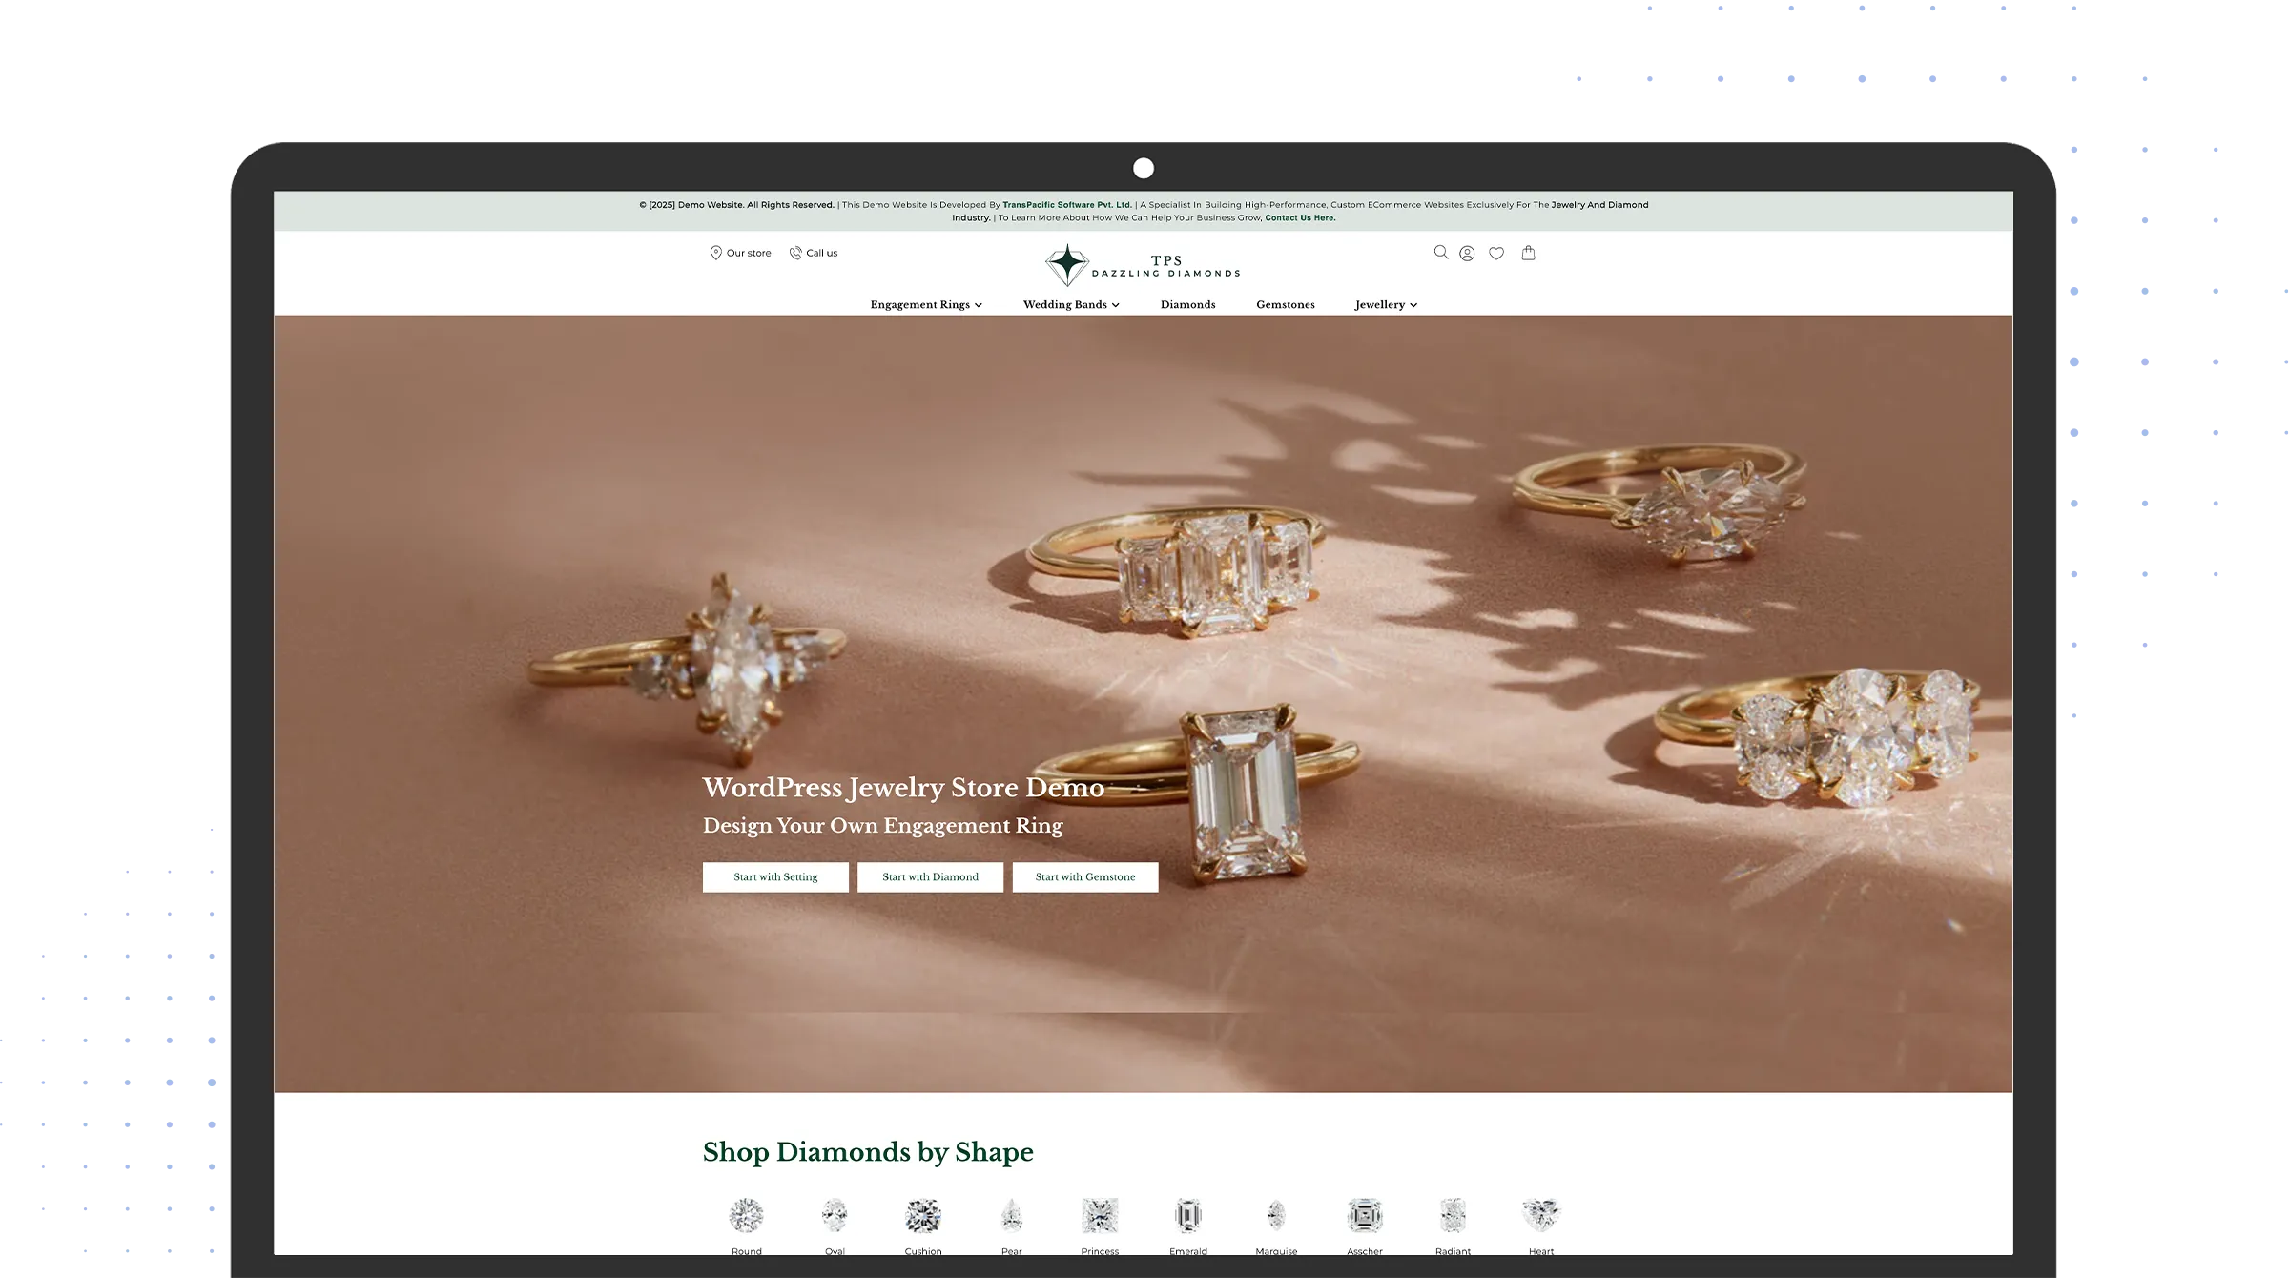This screenshot has height=1278, width=2289.
Task: Click the user account icon
Action: tap(1467, 254)
